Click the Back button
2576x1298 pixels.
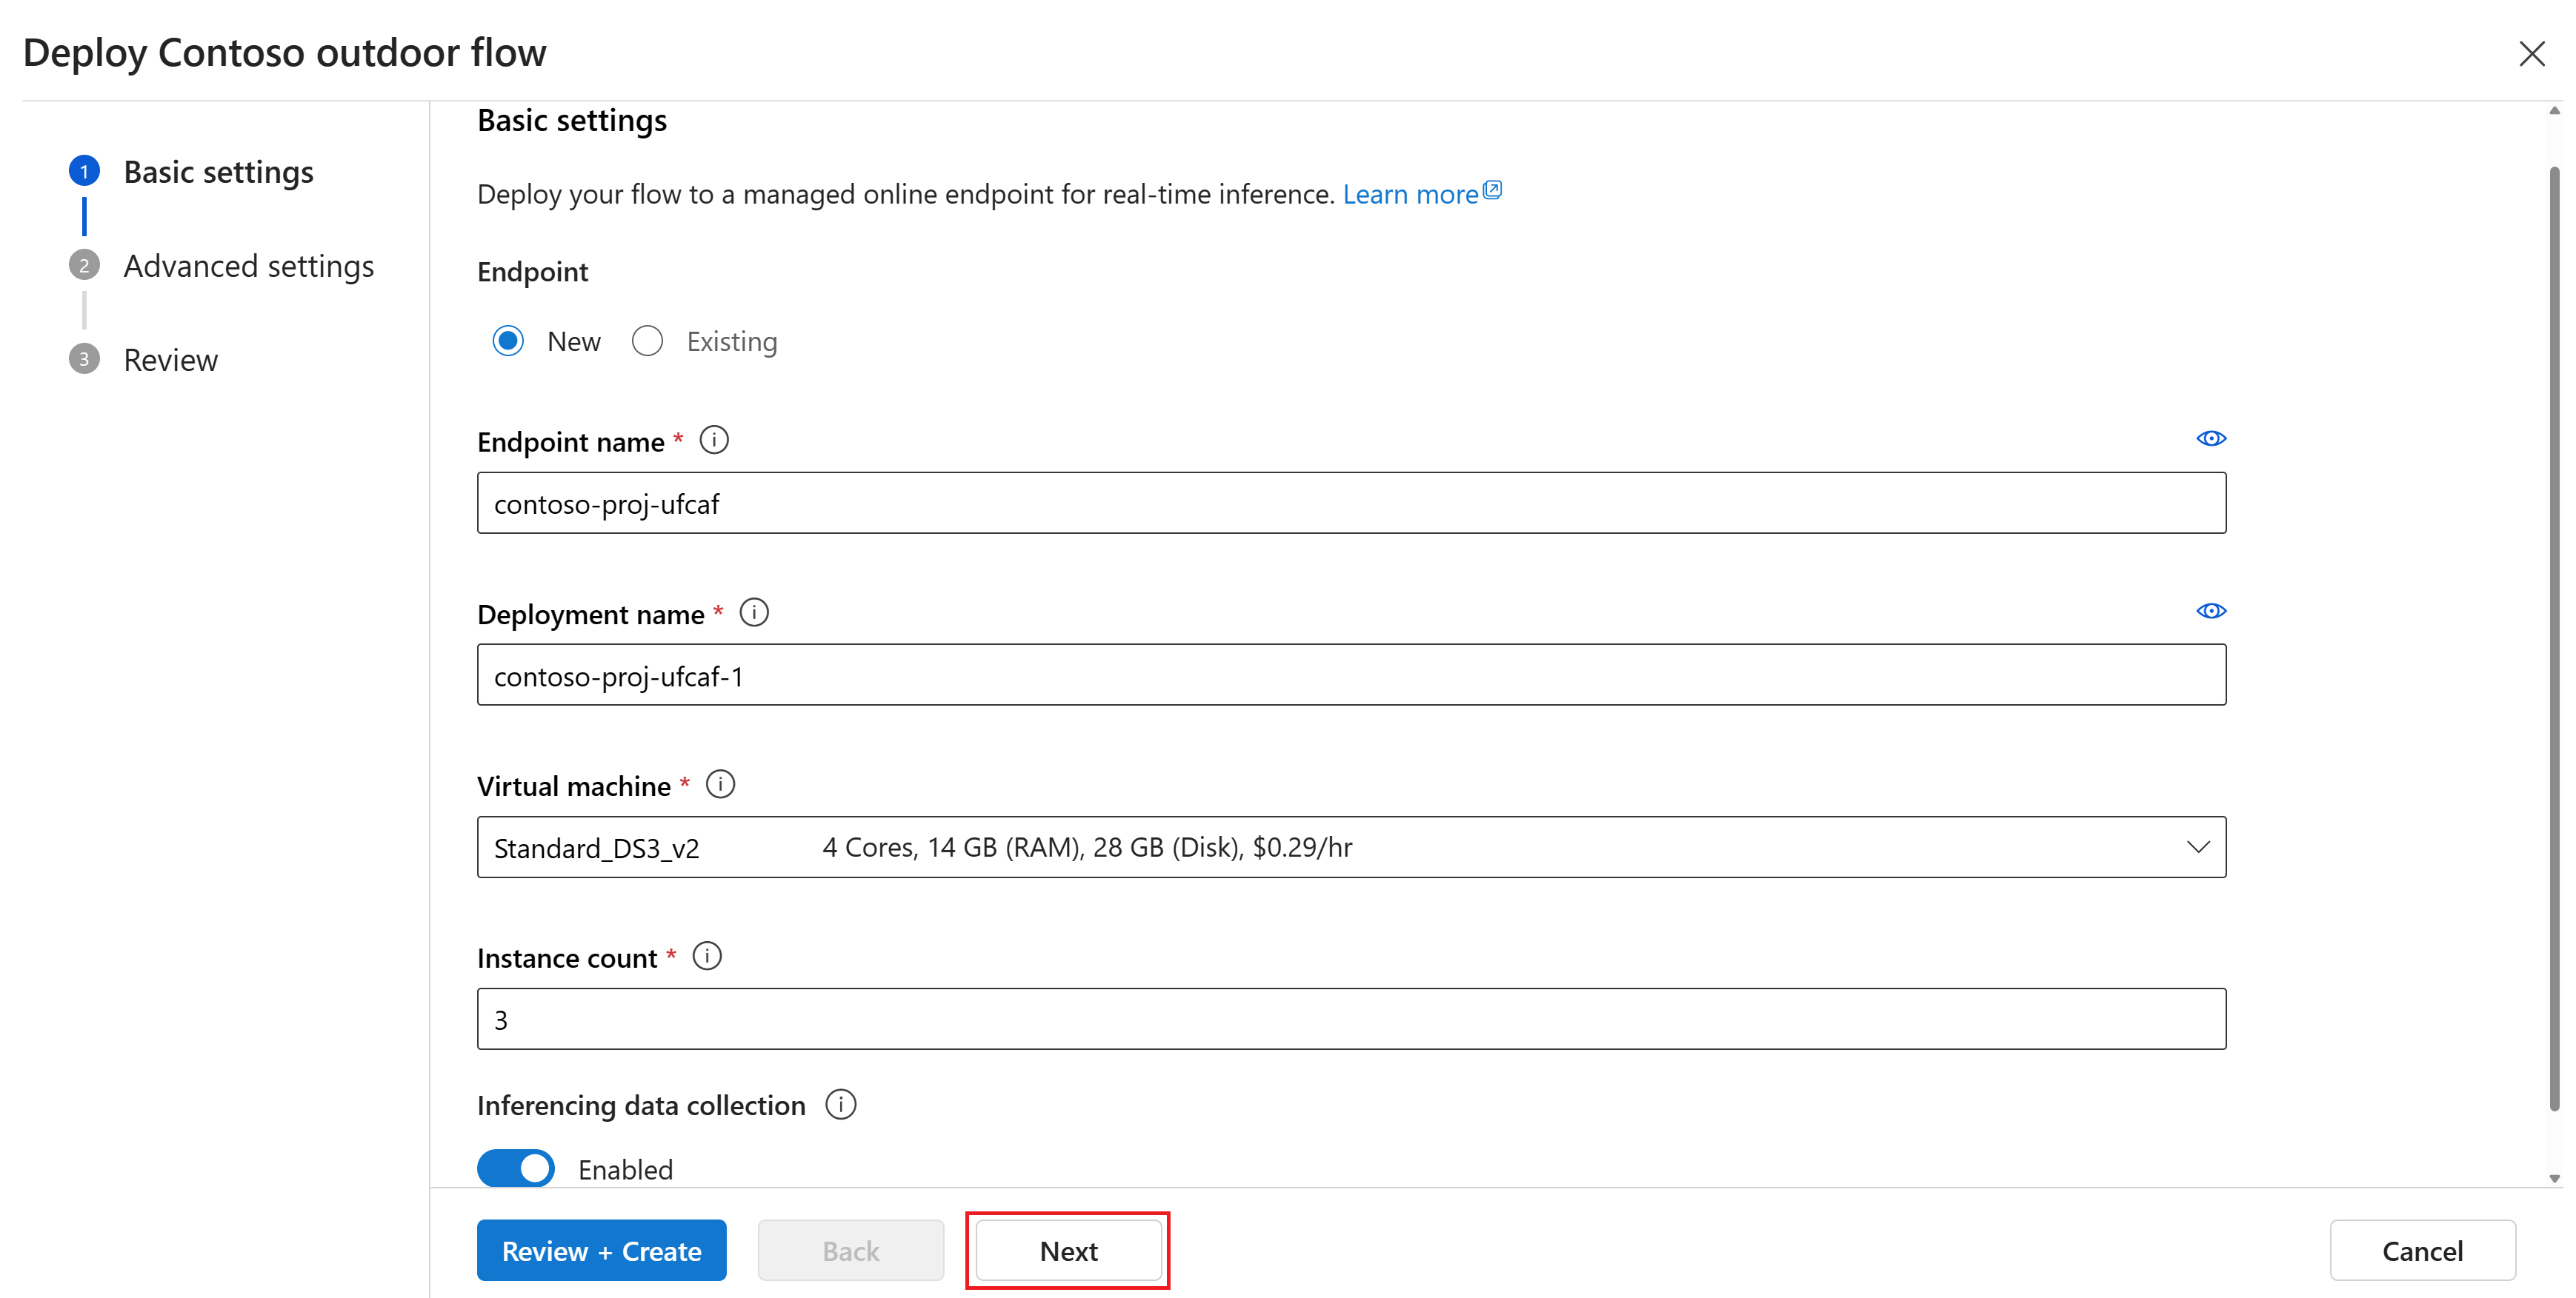tap(850, 1250)
